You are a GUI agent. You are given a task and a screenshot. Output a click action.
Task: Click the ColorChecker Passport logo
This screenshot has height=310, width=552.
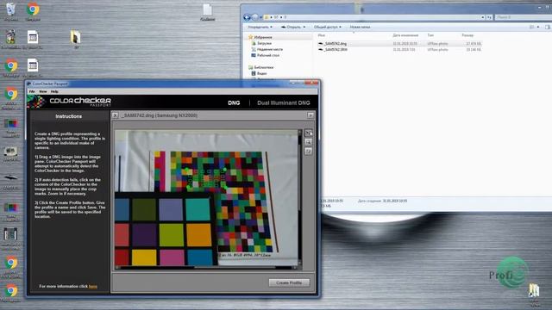[x=70, y=102]
